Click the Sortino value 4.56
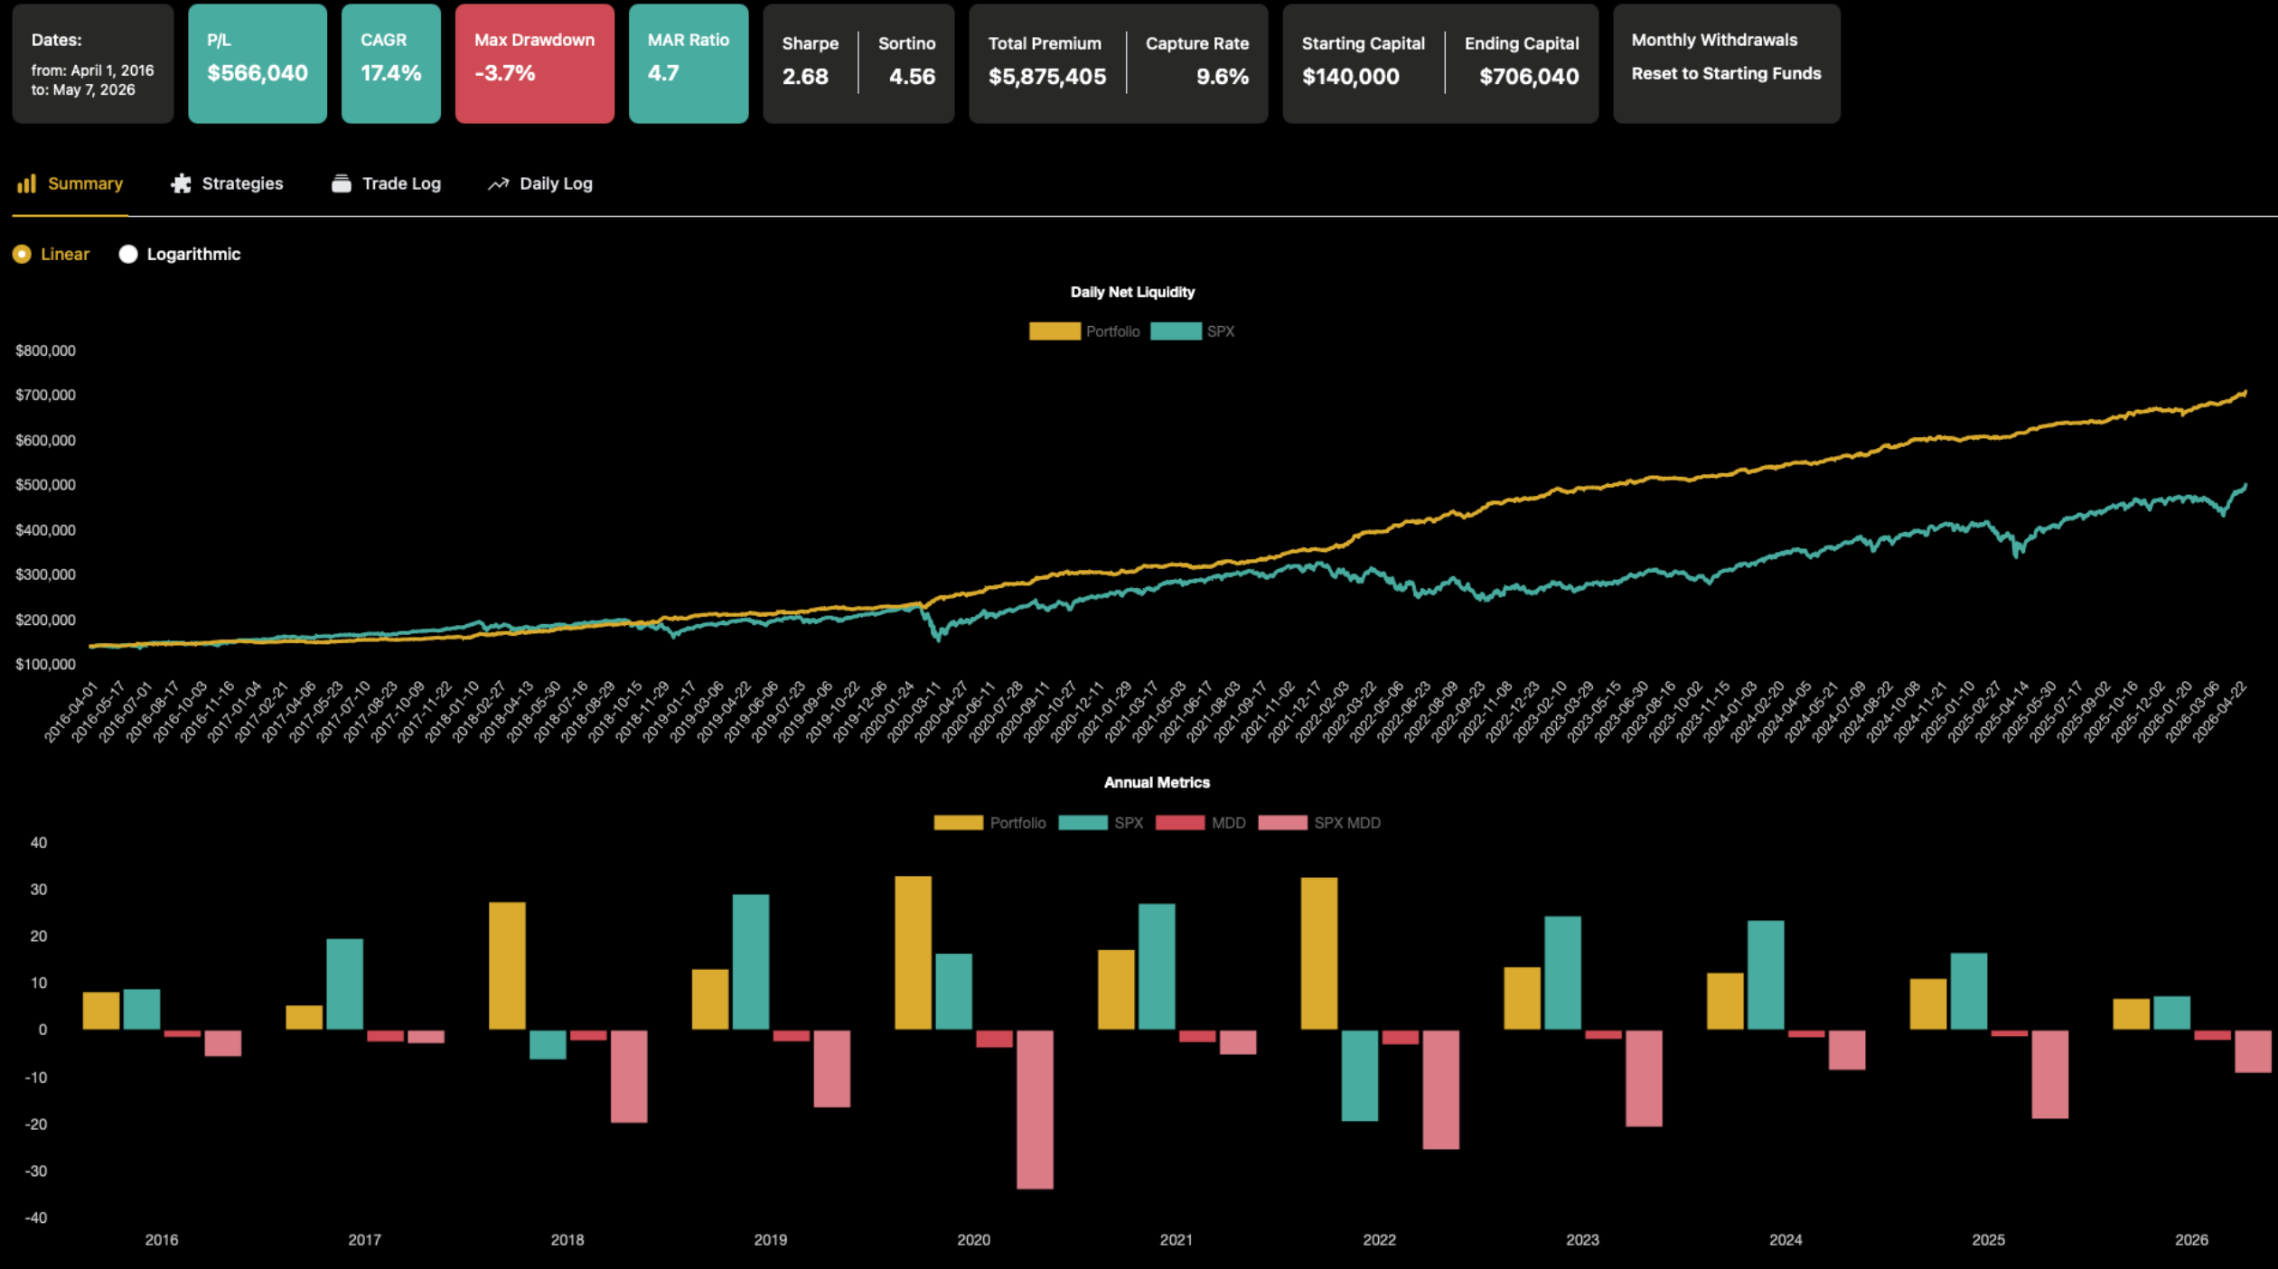Image resolution: width=2278 pixels, height=1269 pixels. (912, 77)
